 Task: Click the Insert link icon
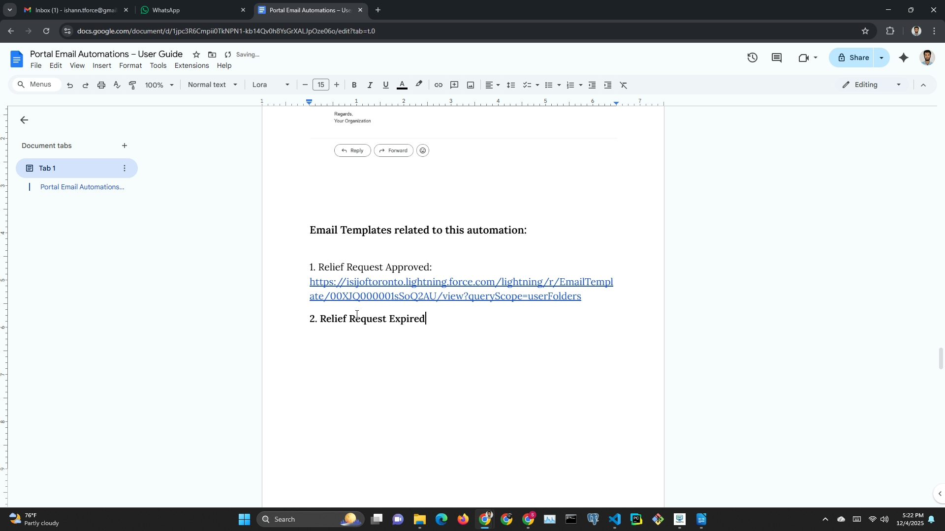[x=438, y=85]
